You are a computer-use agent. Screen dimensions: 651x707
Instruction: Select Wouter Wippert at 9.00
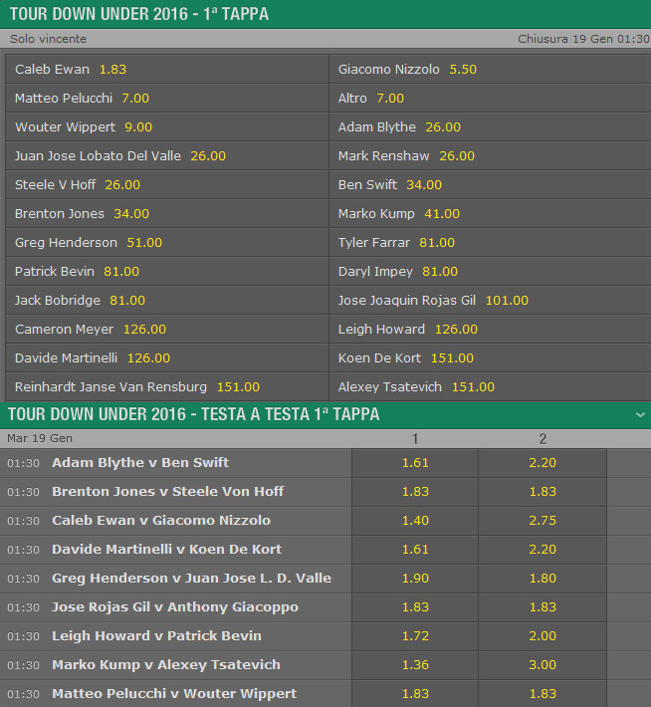click(x=167, y=126)
